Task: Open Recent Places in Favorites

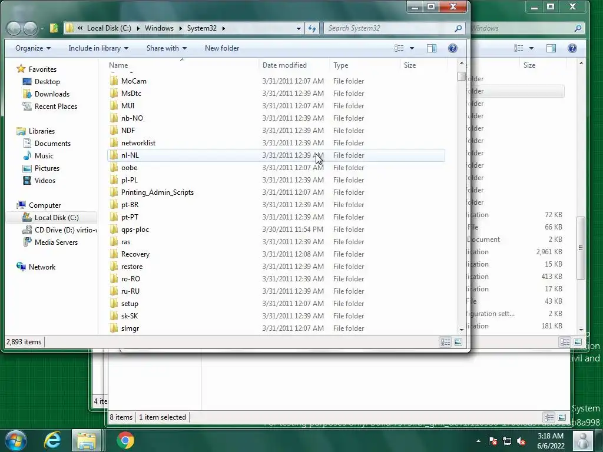Action: click(55, 107)
